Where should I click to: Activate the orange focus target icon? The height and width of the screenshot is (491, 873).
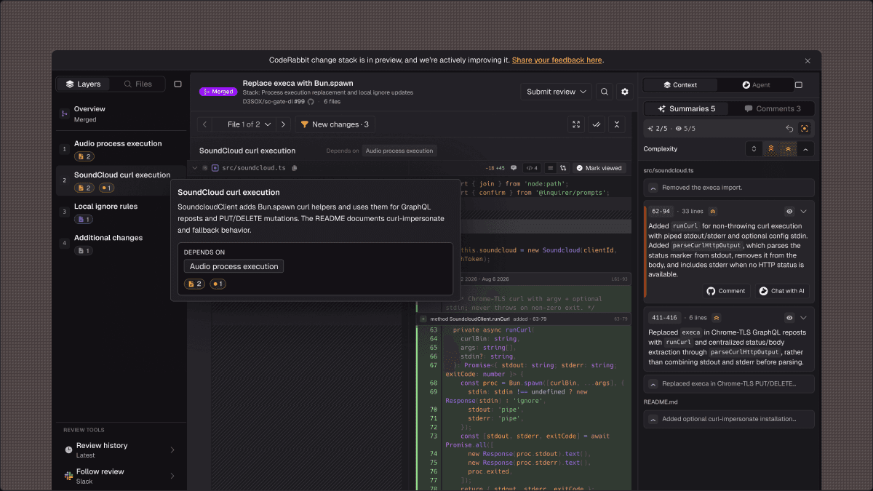tap(804, 128)
